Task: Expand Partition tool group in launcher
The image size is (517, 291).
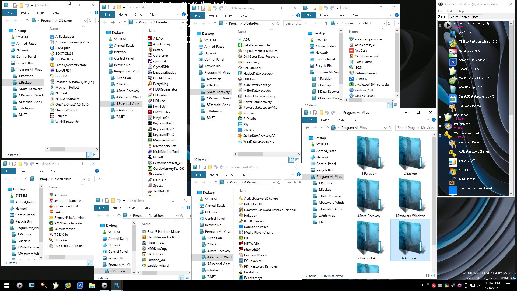Action: [440, 126]
